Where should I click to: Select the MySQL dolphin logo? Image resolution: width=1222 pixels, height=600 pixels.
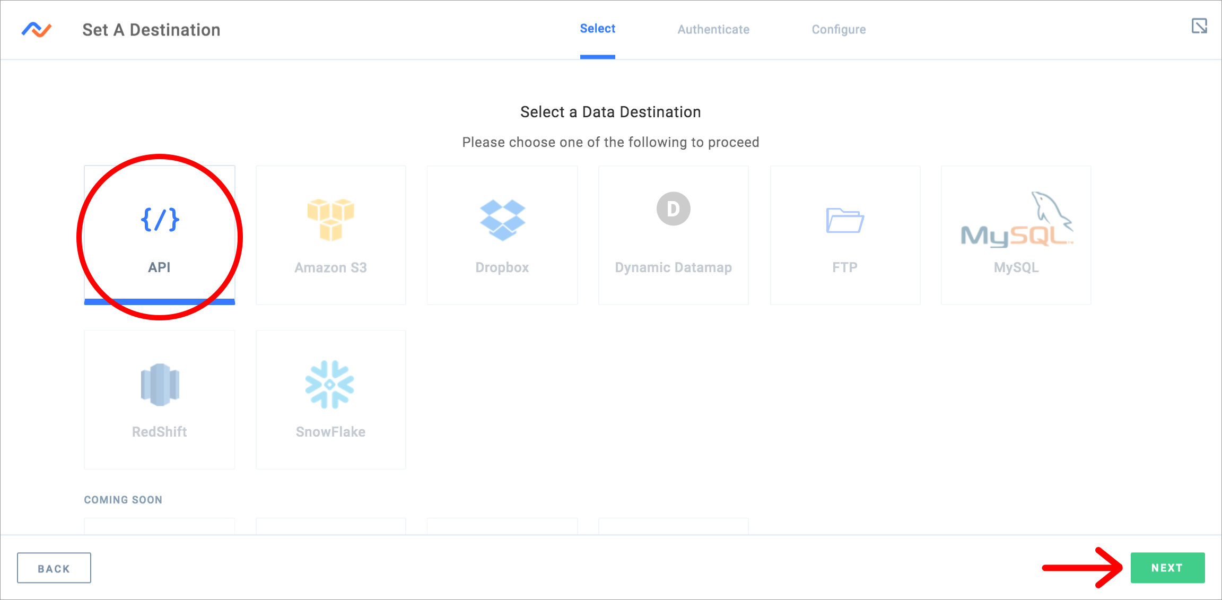click(1016, 220)
